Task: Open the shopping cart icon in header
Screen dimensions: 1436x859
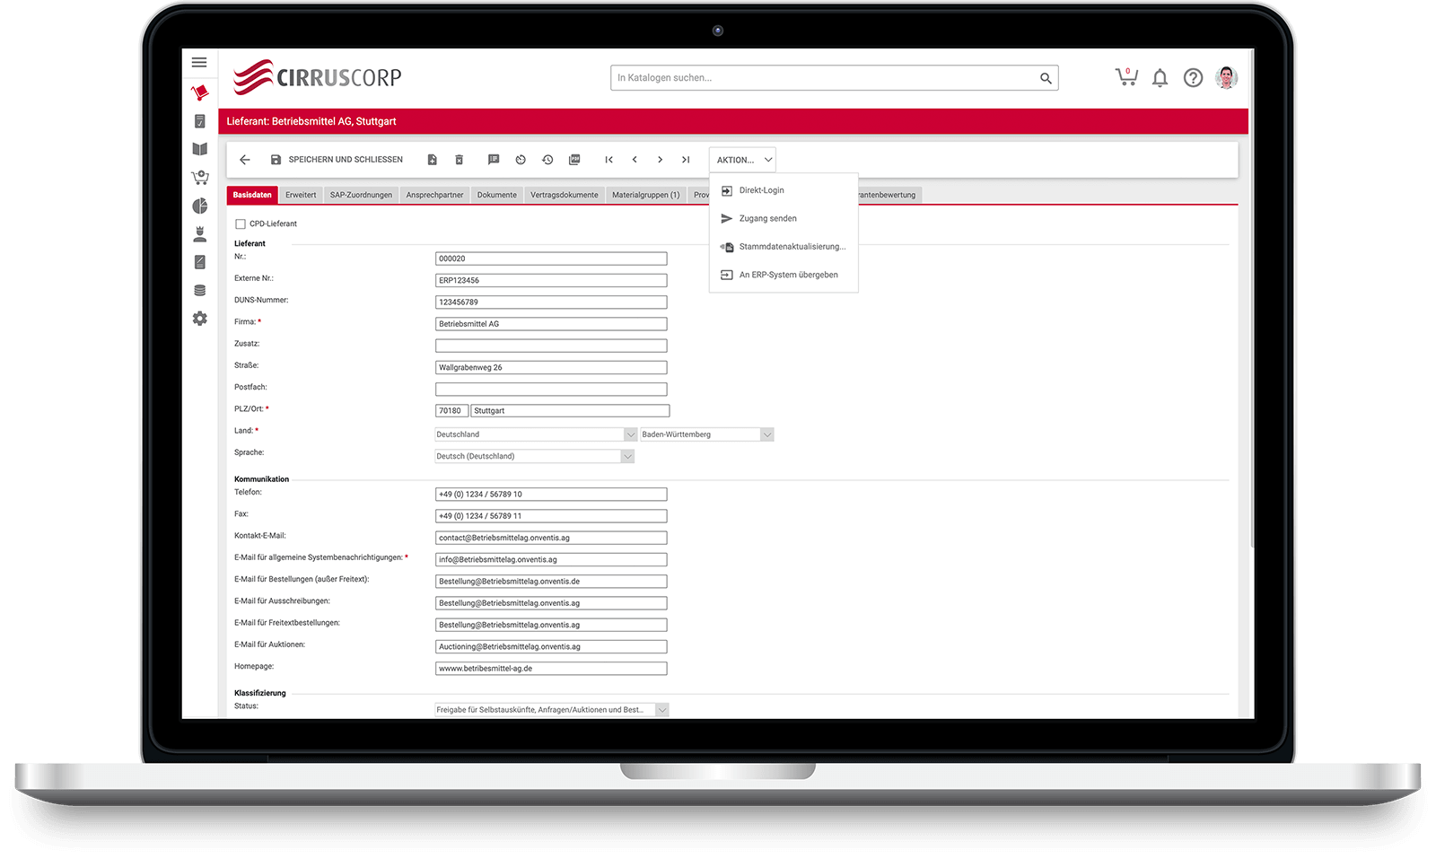Action: (x=1125, y=77)
